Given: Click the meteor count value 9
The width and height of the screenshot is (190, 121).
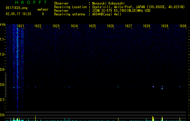Looking at the screenshot, I should coord(43,14).
